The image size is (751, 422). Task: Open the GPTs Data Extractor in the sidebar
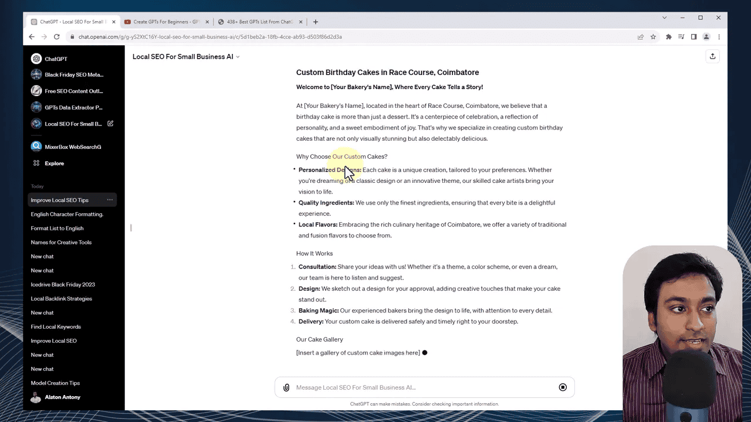tap(73, 107)
